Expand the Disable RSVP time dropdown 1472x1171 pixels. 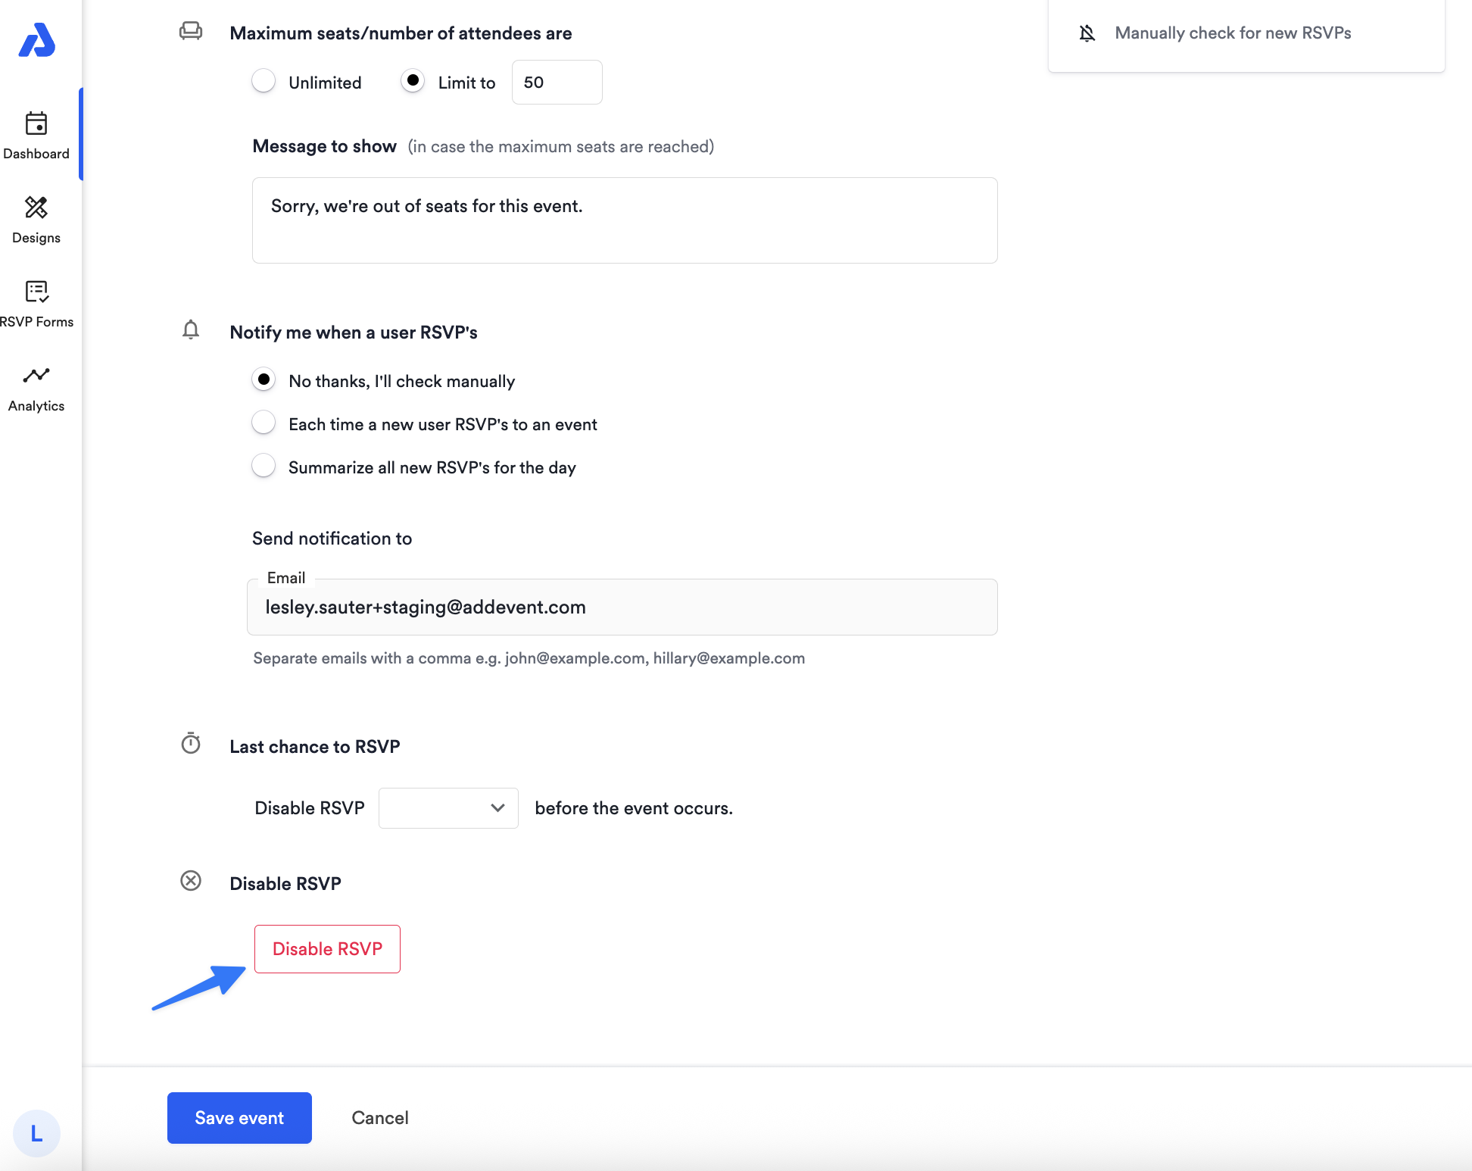click(x=448, y=808)
